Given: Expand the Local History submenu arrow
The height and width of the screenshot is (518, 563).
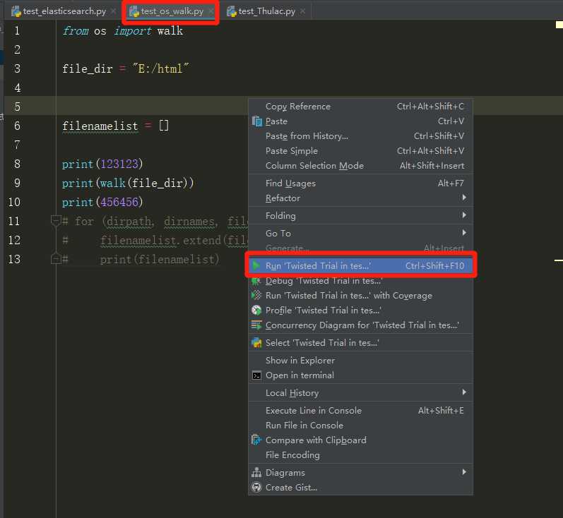Looking at the screenshot, I should [x=464, y=392].
